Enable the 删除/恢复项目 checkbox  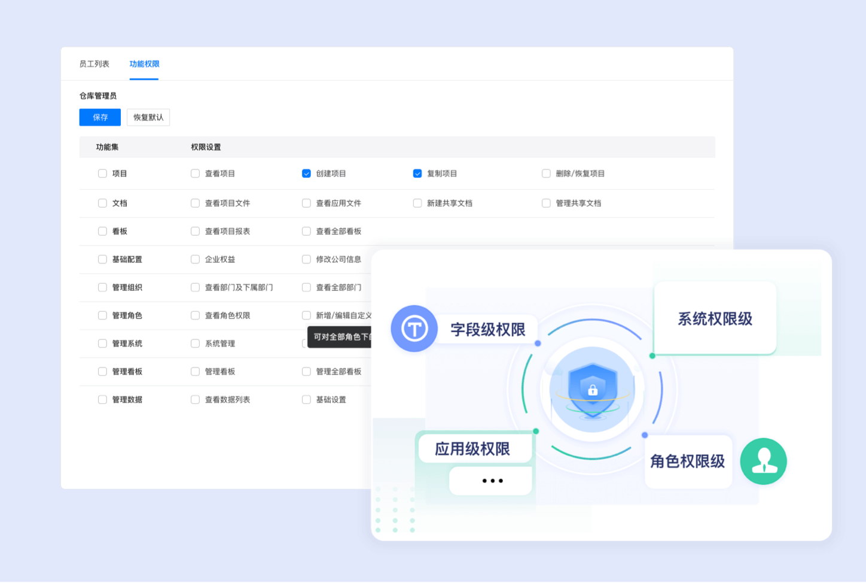point(546,174)
